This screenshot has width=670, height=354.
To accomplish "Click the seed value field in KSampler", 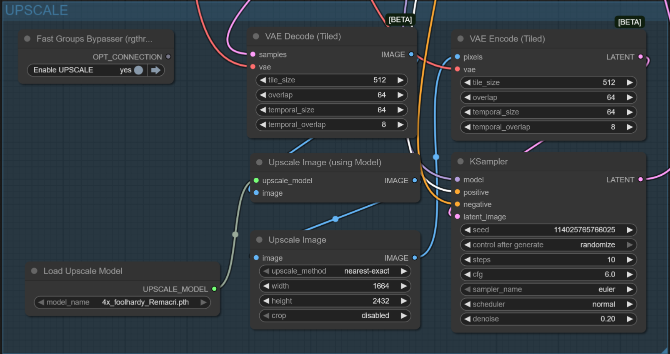I will pos(548,230).
